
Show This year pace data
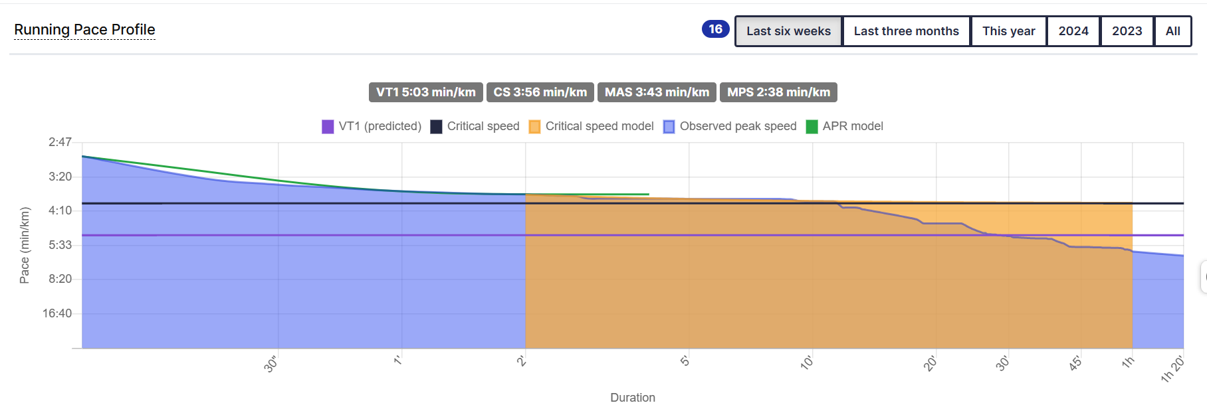[1008, 31]
